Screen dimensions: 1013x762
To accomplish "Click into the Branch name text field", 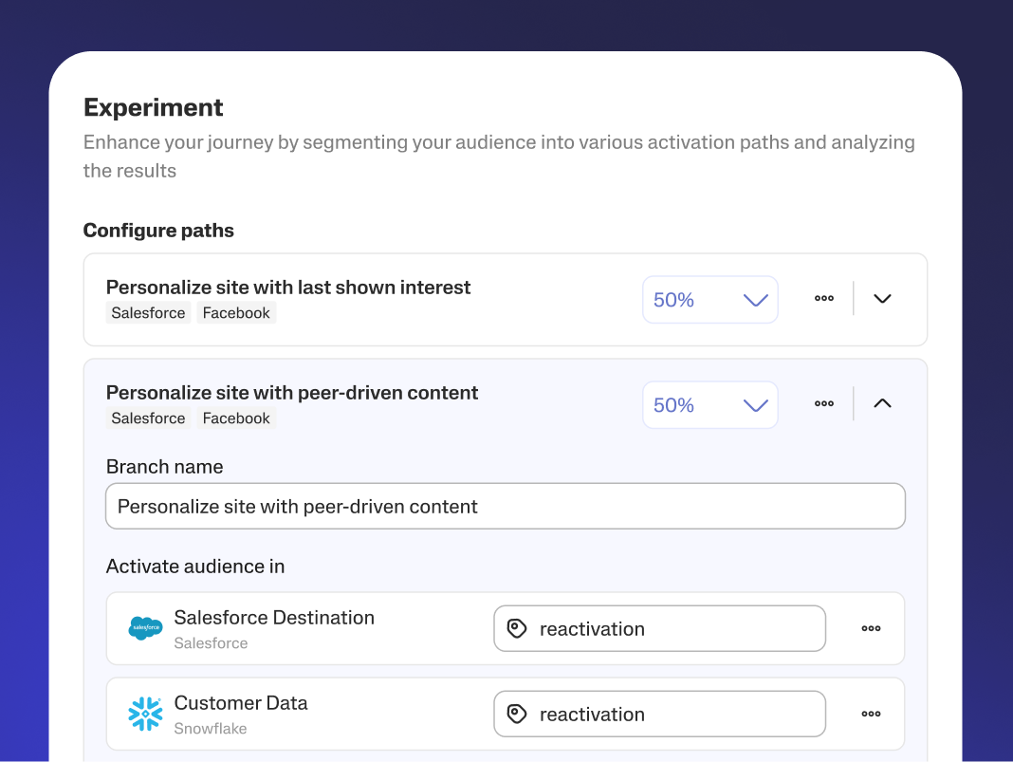I will [505, 507].
